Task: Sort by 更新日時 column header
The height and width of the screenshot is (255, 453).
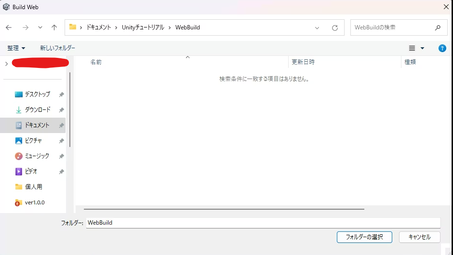Action: pos(303,62)
